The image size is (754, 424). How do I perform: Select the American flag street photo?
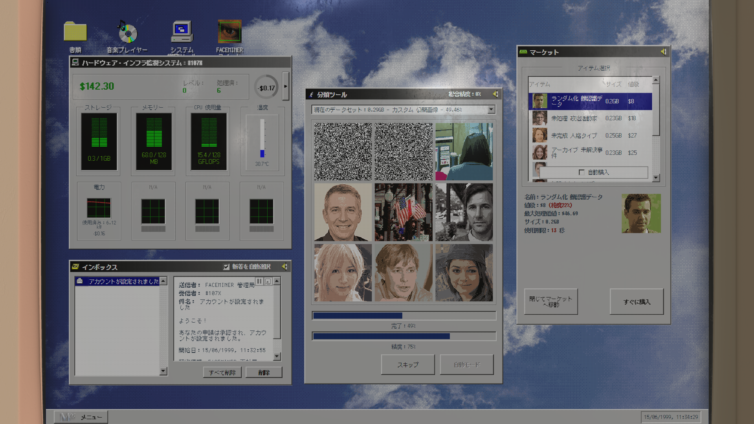coord(404,212)
